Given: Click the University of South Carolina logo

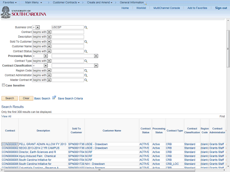Looking at the screenshot, I should (23, 13).
